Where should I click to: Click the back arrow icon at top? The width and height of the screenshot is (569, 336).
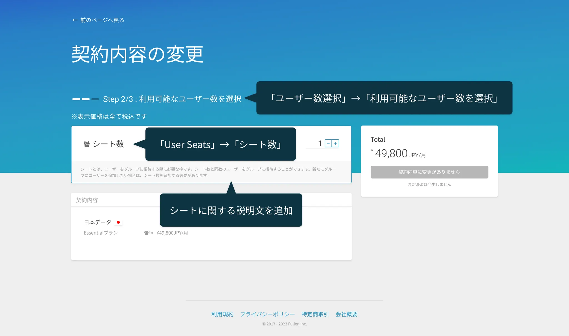pyautogui.click(x=74, y=20)
